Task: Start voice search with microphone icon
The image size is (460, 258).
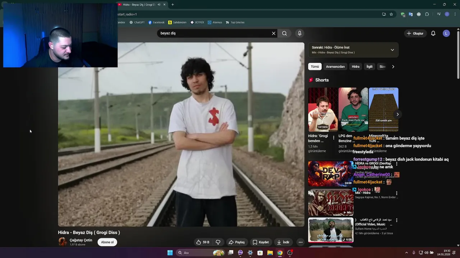Action: (300, 33)
